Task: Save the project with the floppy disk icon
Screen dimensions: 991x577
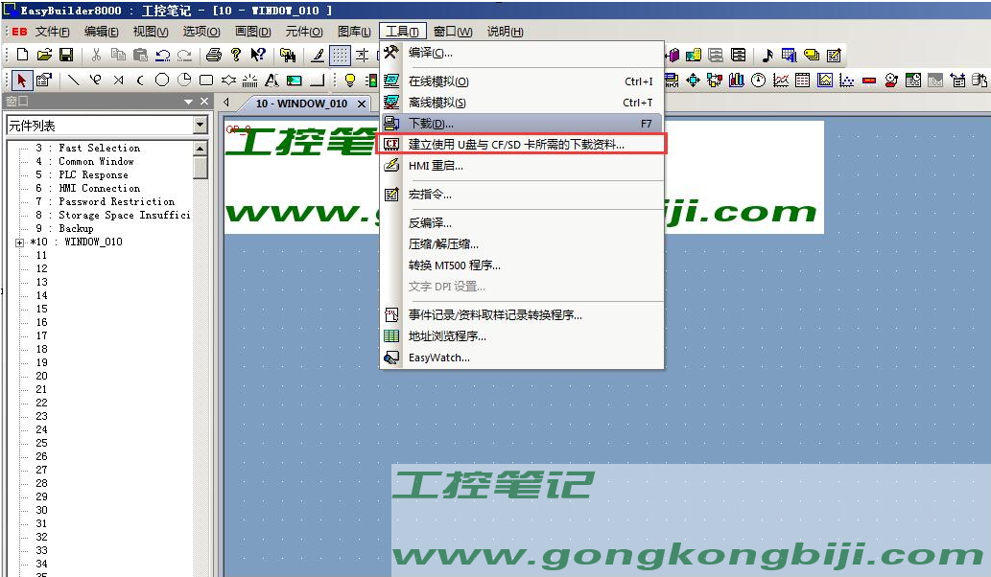Action: 66,55
